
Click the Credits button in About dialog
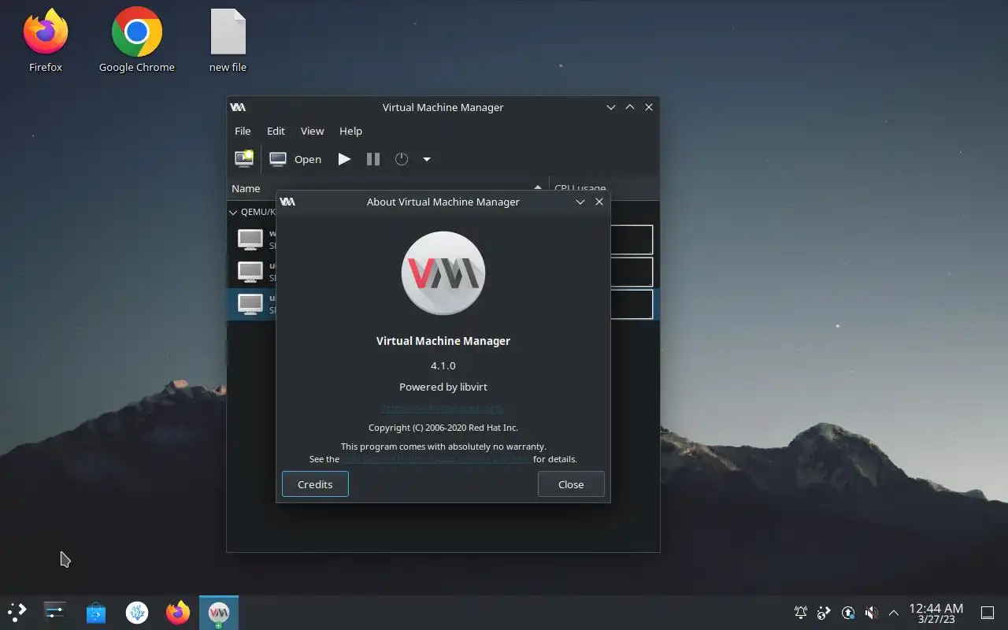[315, 484]
